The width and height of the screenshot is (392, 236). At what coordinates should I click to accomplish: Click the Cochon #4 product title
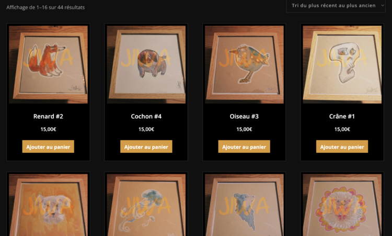pos(146,116)
